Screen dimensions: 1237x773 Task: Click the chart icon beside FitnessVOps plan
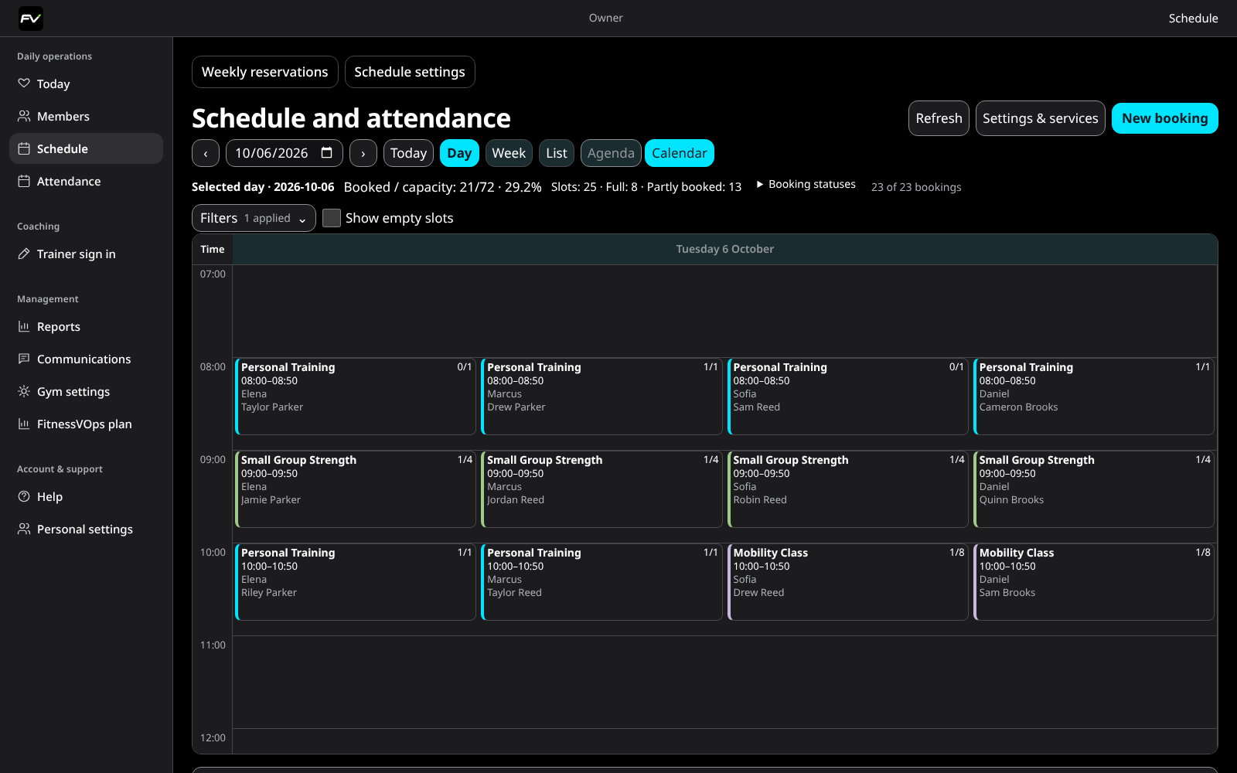(x=24, y=424)
